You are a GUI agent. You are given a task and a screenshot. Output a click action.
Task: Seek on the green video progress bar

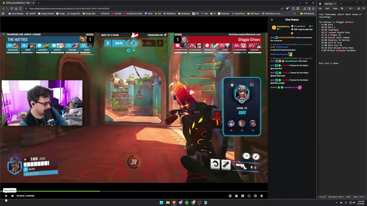point(134,191)
